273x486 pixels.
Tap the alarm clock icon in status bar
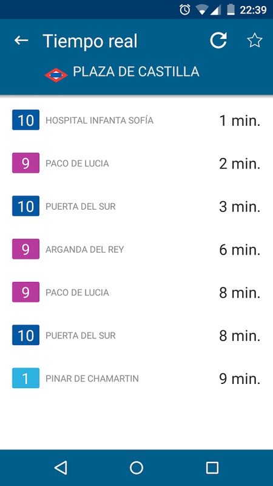(185, 10)
